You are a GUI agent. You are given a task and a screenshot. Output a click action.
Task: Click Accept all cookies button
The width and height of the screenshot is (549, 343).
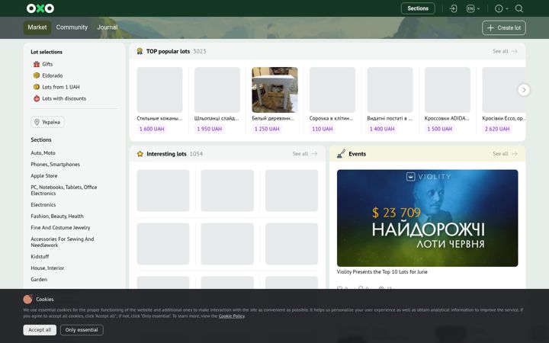40,330
